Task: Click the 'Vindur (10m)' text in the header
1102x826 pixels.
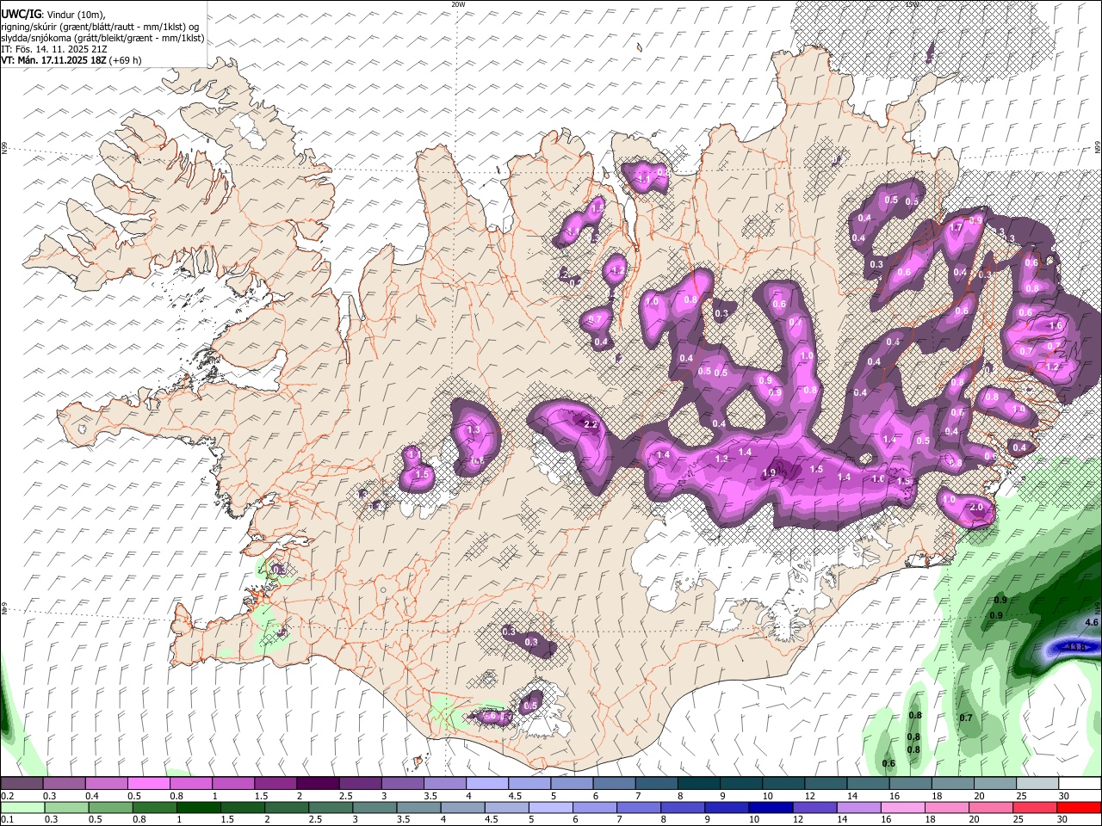Action: point(76,15)
